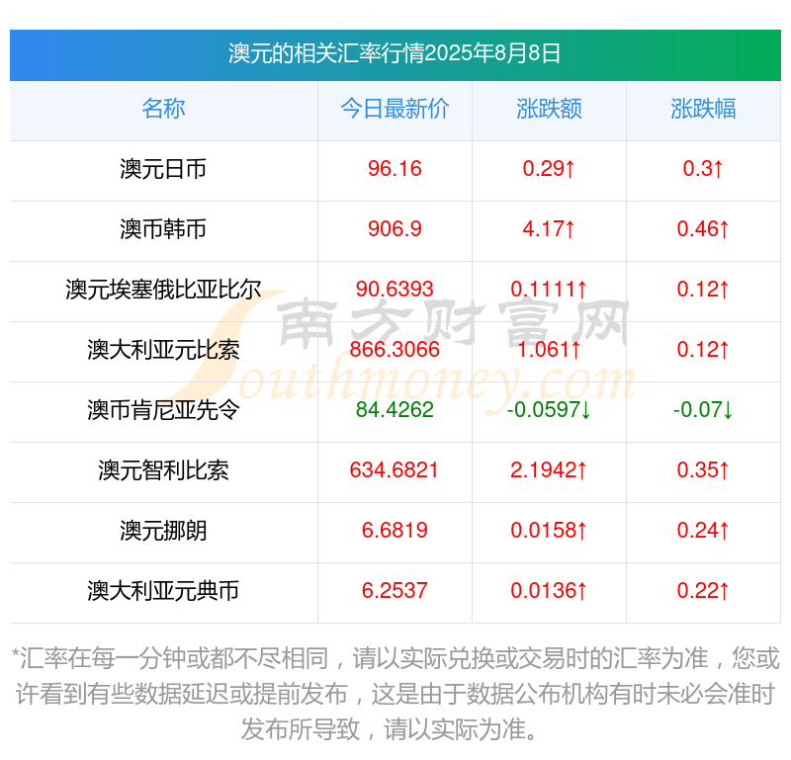Select the 澳元智利比索 row name
Image resolution: width=791 pixels, height=760 pixels.
[163, 470]
